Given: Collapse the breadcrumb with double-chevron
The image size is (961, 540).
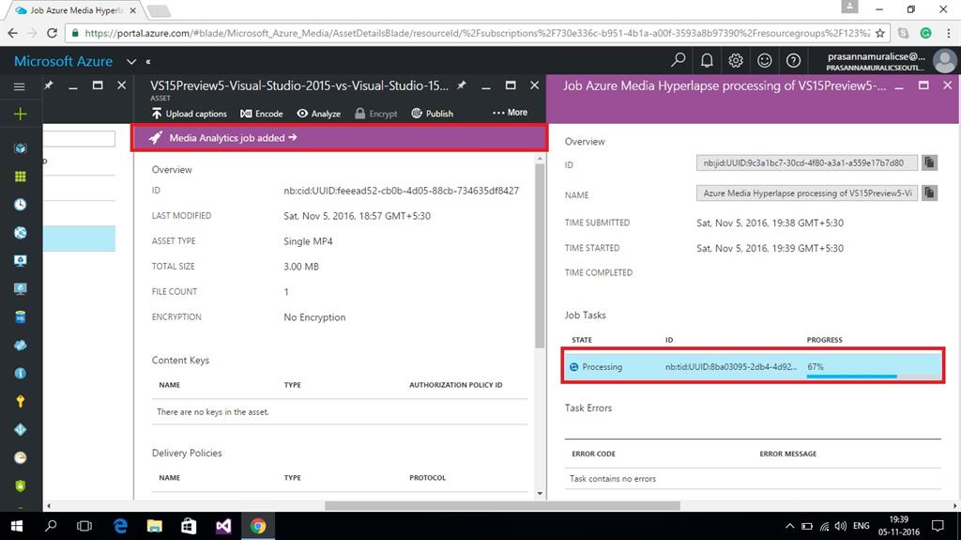Looking at the screenshot, I should tap(148, 61).
